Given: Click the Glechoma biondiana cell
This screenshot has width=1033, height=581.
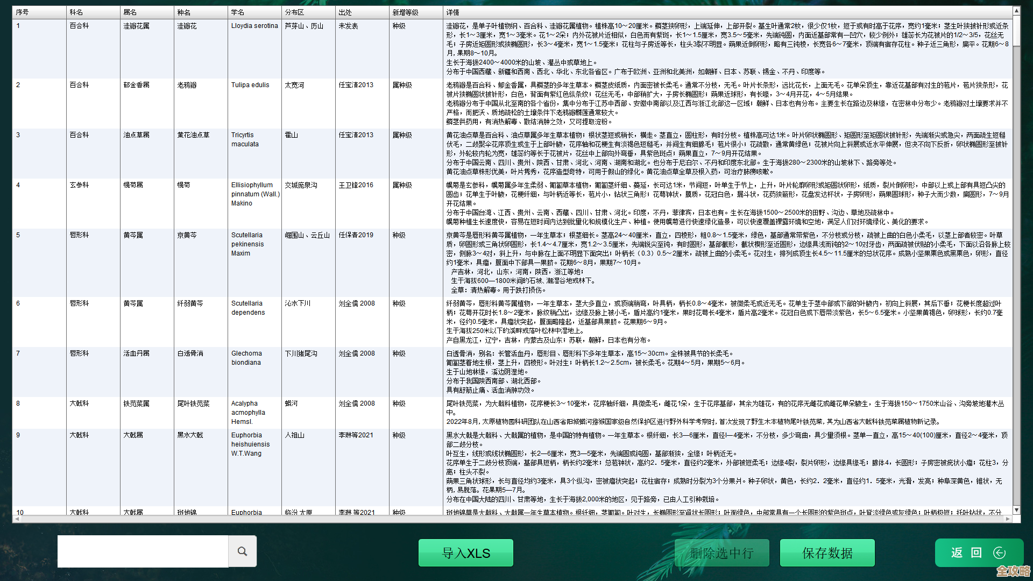Looking at the screenshot, I should pos(246,358).
